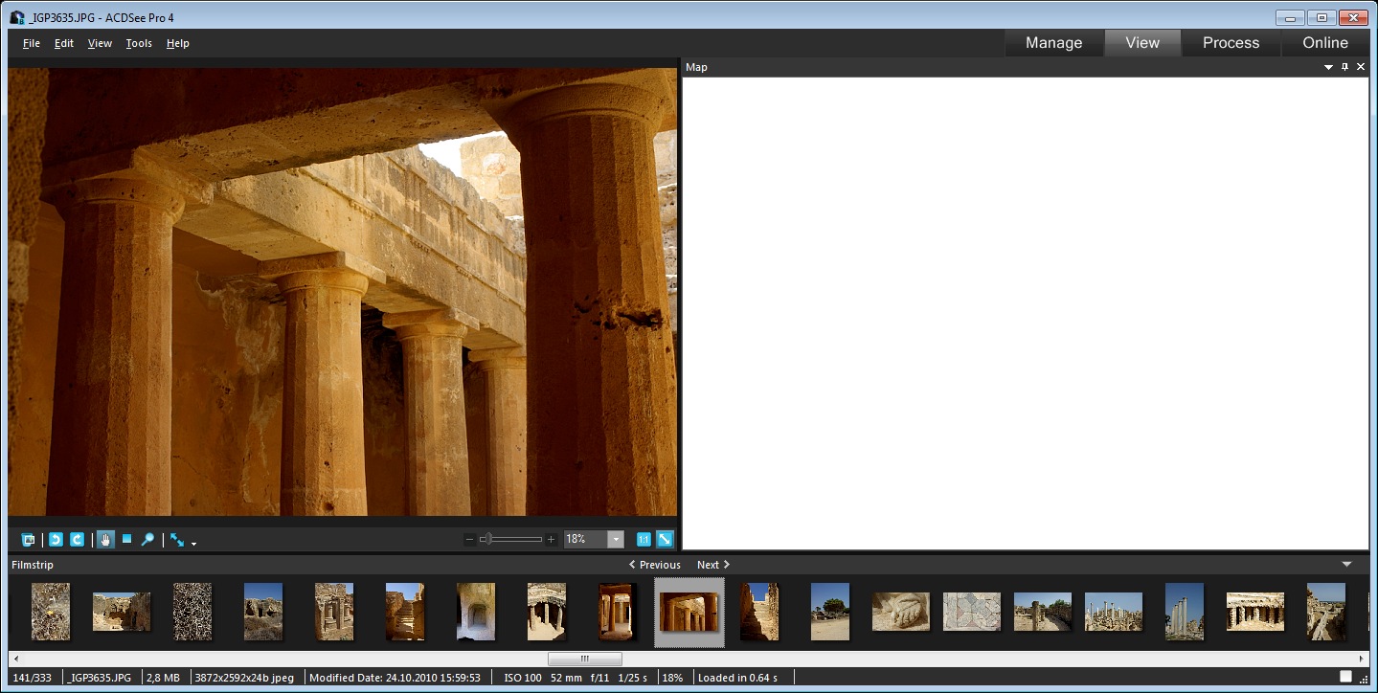Switch to the Process mode tab

point(1231,43)
